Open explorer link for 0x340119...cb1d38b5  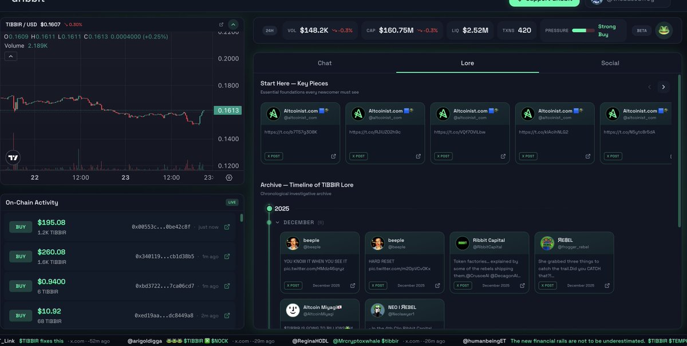pyautogui.click(x=227, y=257)
